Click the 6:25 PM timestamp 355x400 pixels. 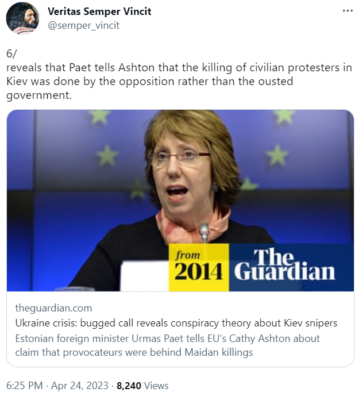25,386
